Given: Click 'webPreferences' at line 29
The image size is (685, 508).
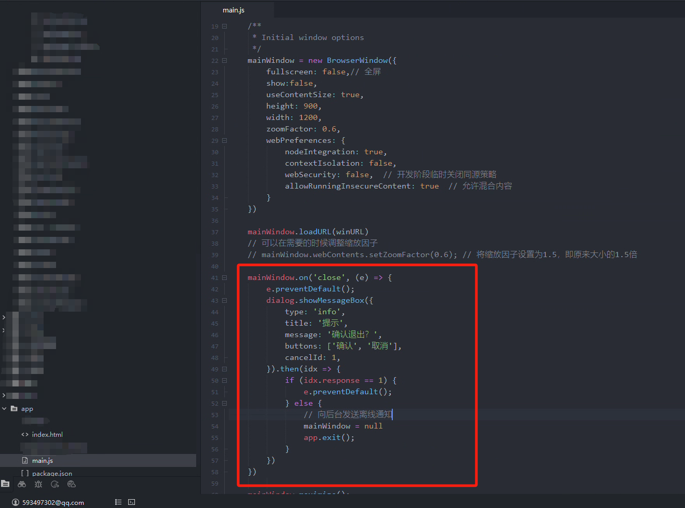Looking at the screenshot, I should (x=299, y=140).
